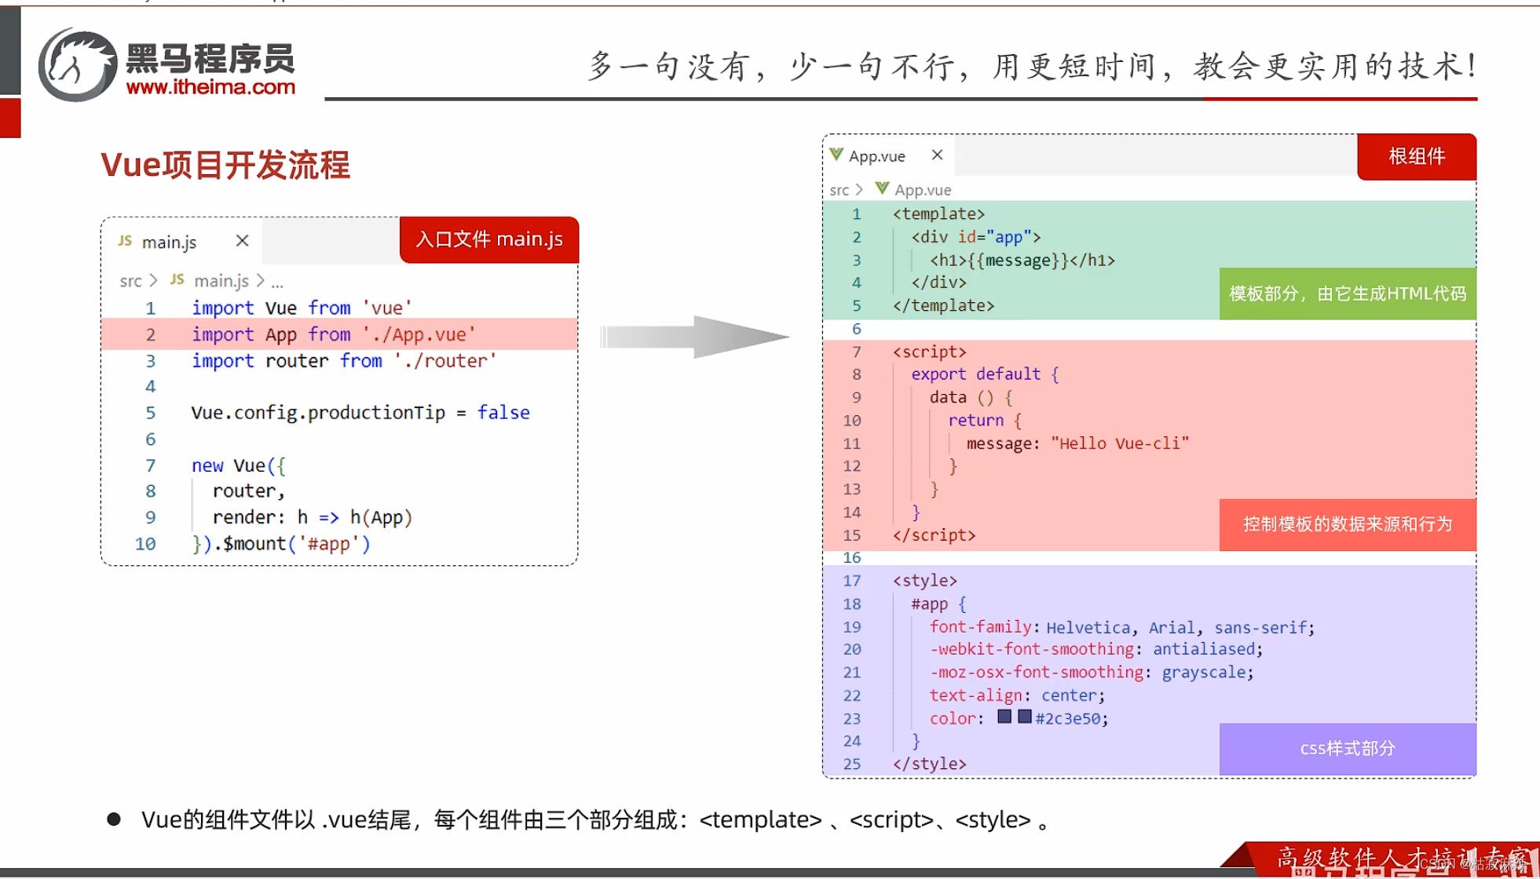
Task: Click line number 10 in the main.js gutter
Action: (144, 543)
